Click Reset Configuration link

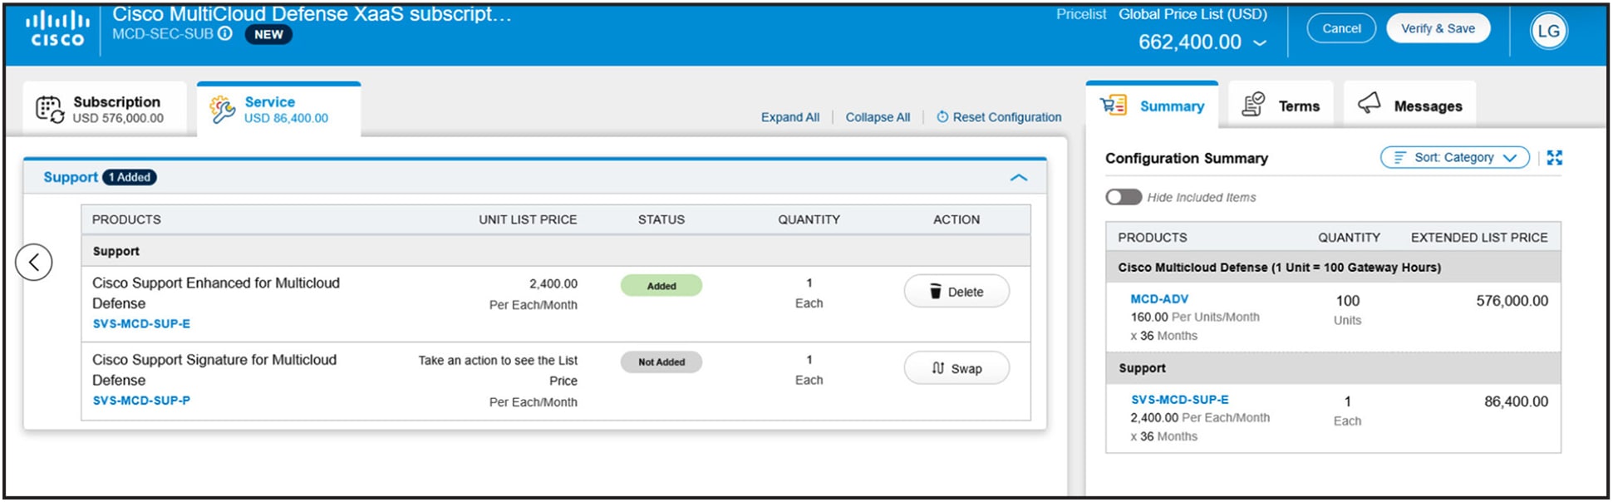click(x=999, y=117)
